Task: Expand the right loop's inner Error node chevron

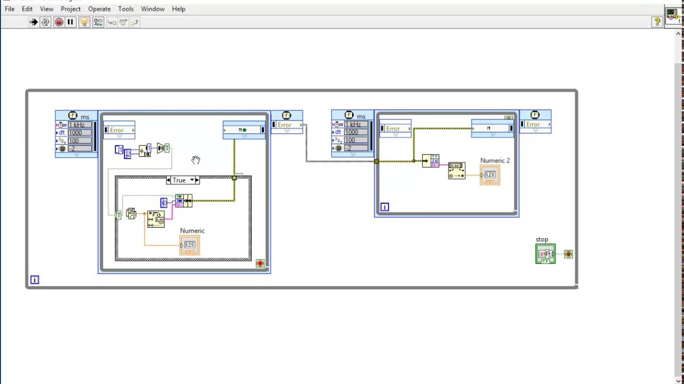Action: coord(395,135)
